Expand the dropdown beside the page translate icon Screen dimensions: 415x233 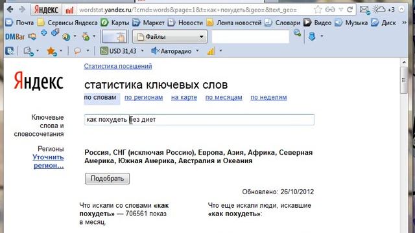tap(38, 50)
